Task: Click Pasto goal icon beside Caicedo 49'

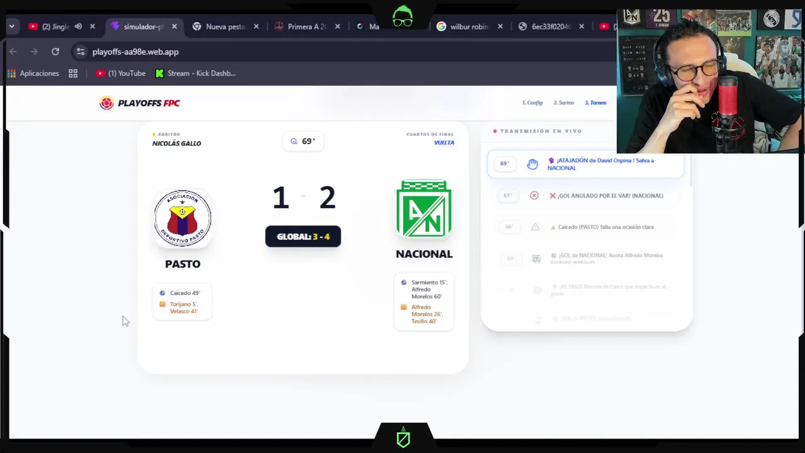Action: pos(162,293)
